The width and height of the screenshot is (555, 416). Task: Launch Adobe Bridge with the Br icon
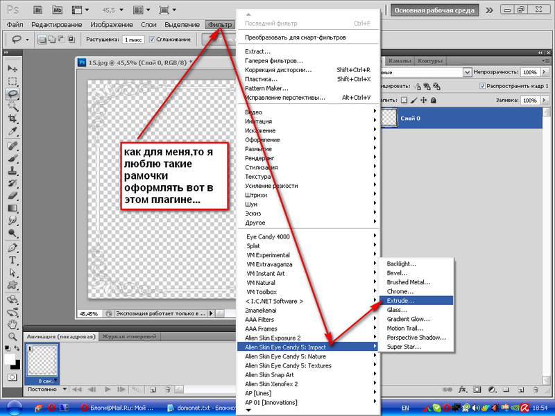pyautogui.click(x=38, y=10)
